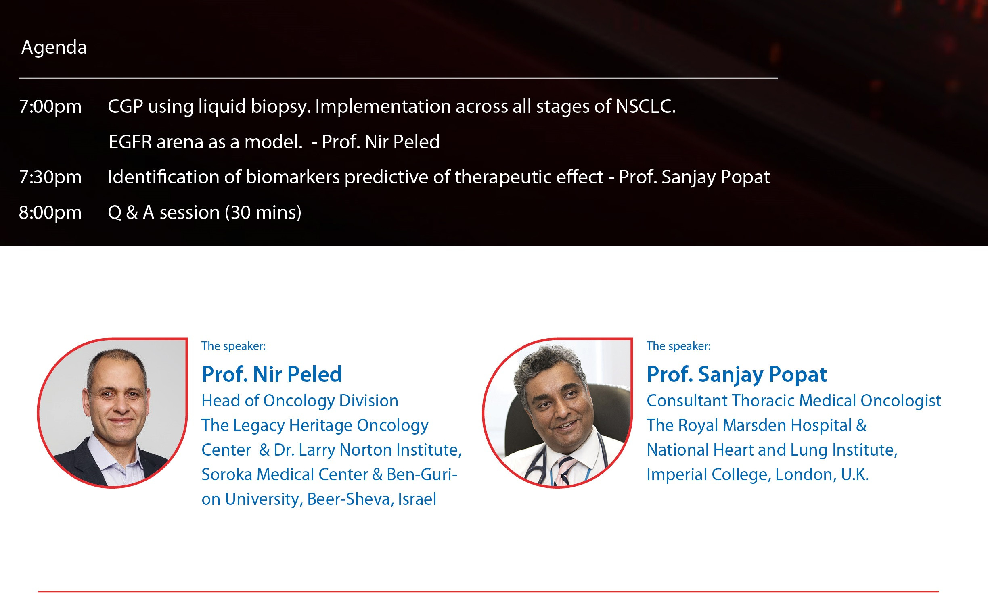Select the Identification of biomarkers talk title
Viewport: 988px width, 616px height.
(x=438, y=177)
